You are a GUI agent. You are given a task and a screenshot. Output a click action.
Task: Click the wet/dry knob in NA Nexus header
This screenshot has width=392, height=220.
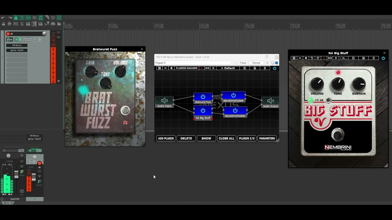[x=273, y=63]
